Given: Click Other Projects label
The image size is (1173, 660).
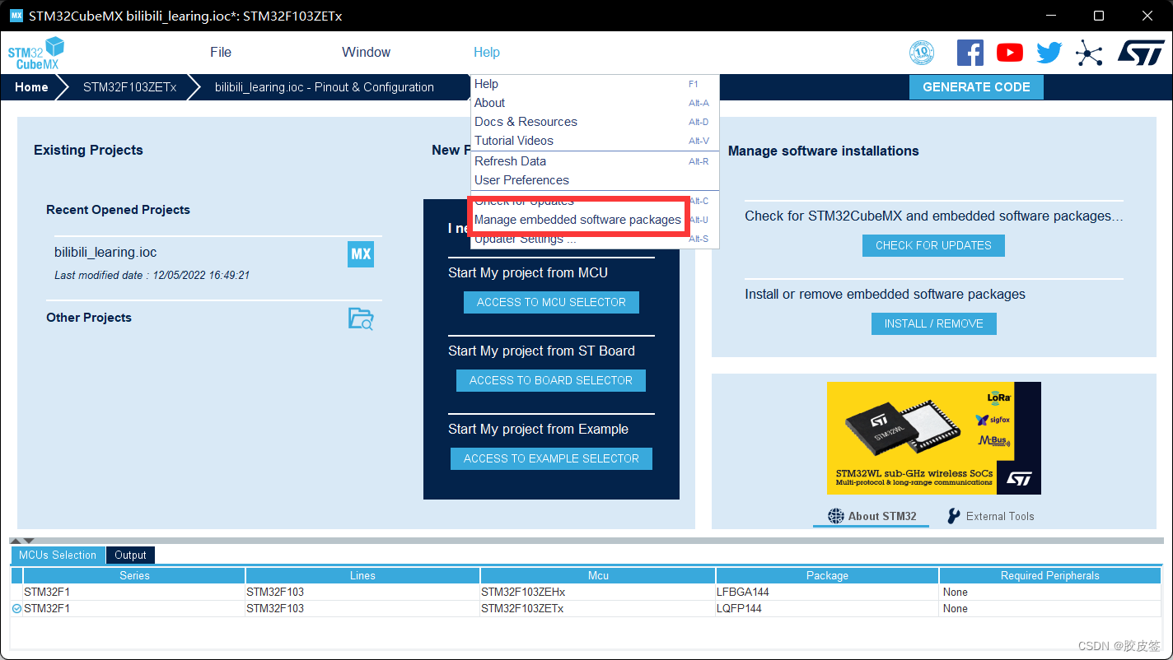Looking at the screenshot, I should coord(89,318).
